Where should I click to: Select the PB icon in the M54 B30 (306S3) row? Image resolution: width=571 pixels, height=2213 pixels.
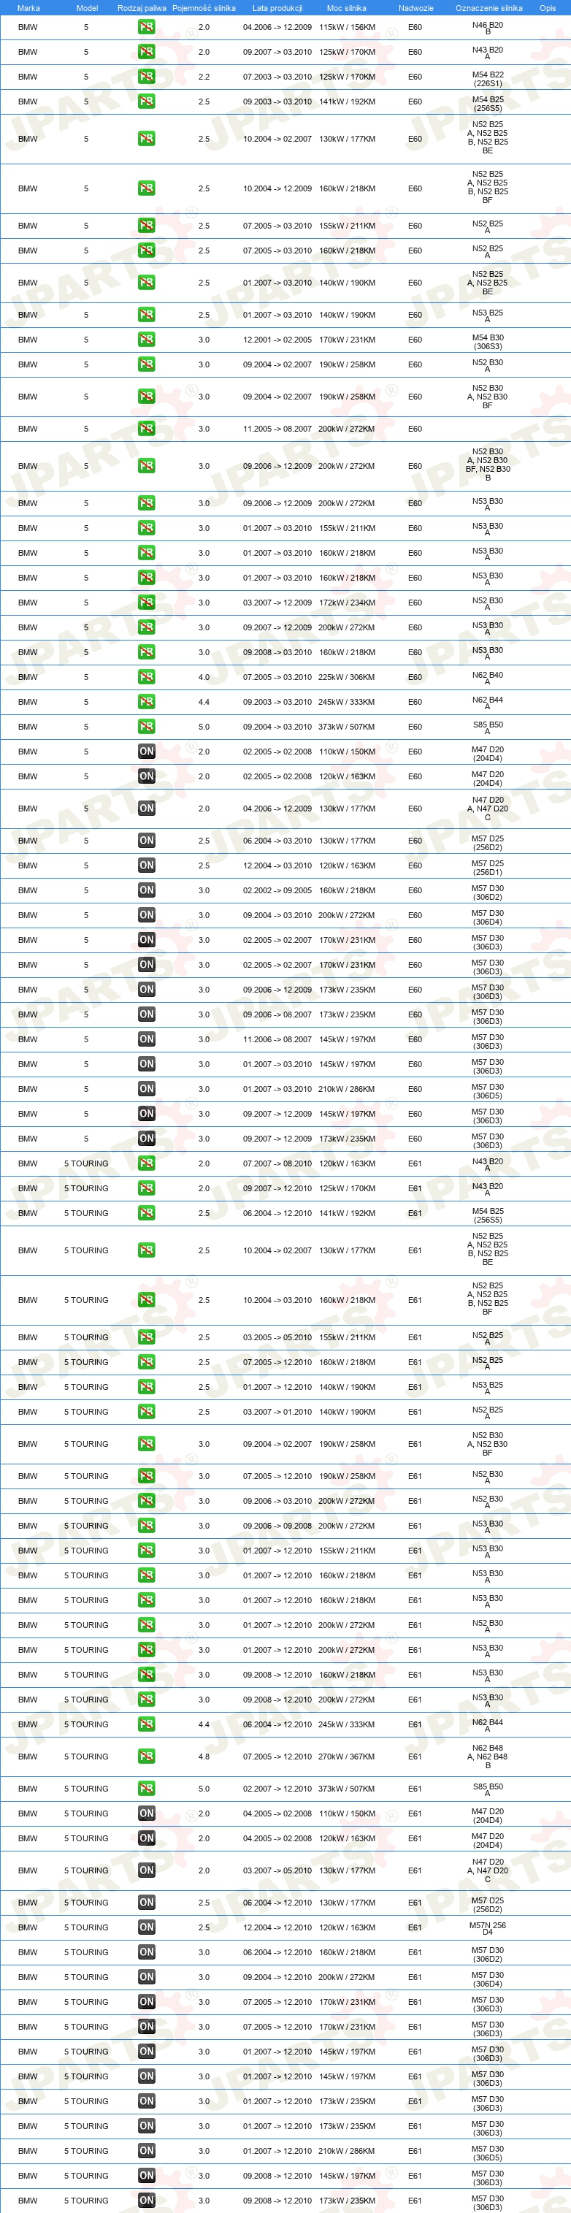click(x=147, y=340)
